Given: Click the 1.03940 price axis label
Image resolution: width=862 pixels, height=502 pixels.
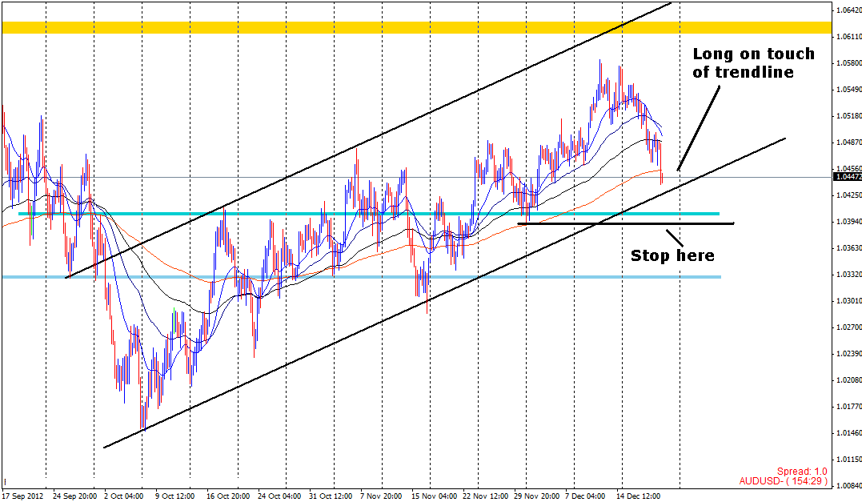Looking at the screenshot, I should [x=849, y=221].
